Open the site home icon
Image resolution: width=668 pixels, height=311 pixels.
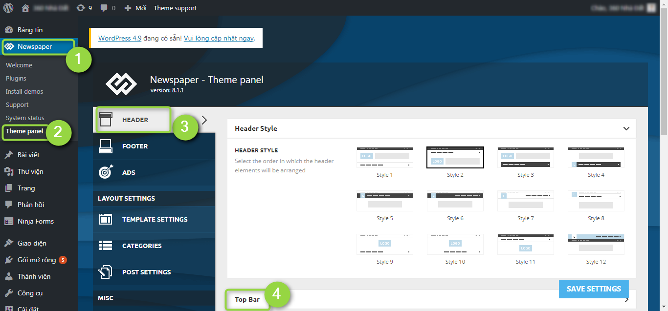[26, 8]
